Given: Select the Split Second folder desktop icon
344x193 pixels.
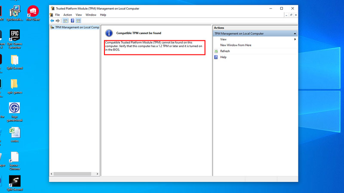Looking at the screenshot, I should [x=15, y=62].
